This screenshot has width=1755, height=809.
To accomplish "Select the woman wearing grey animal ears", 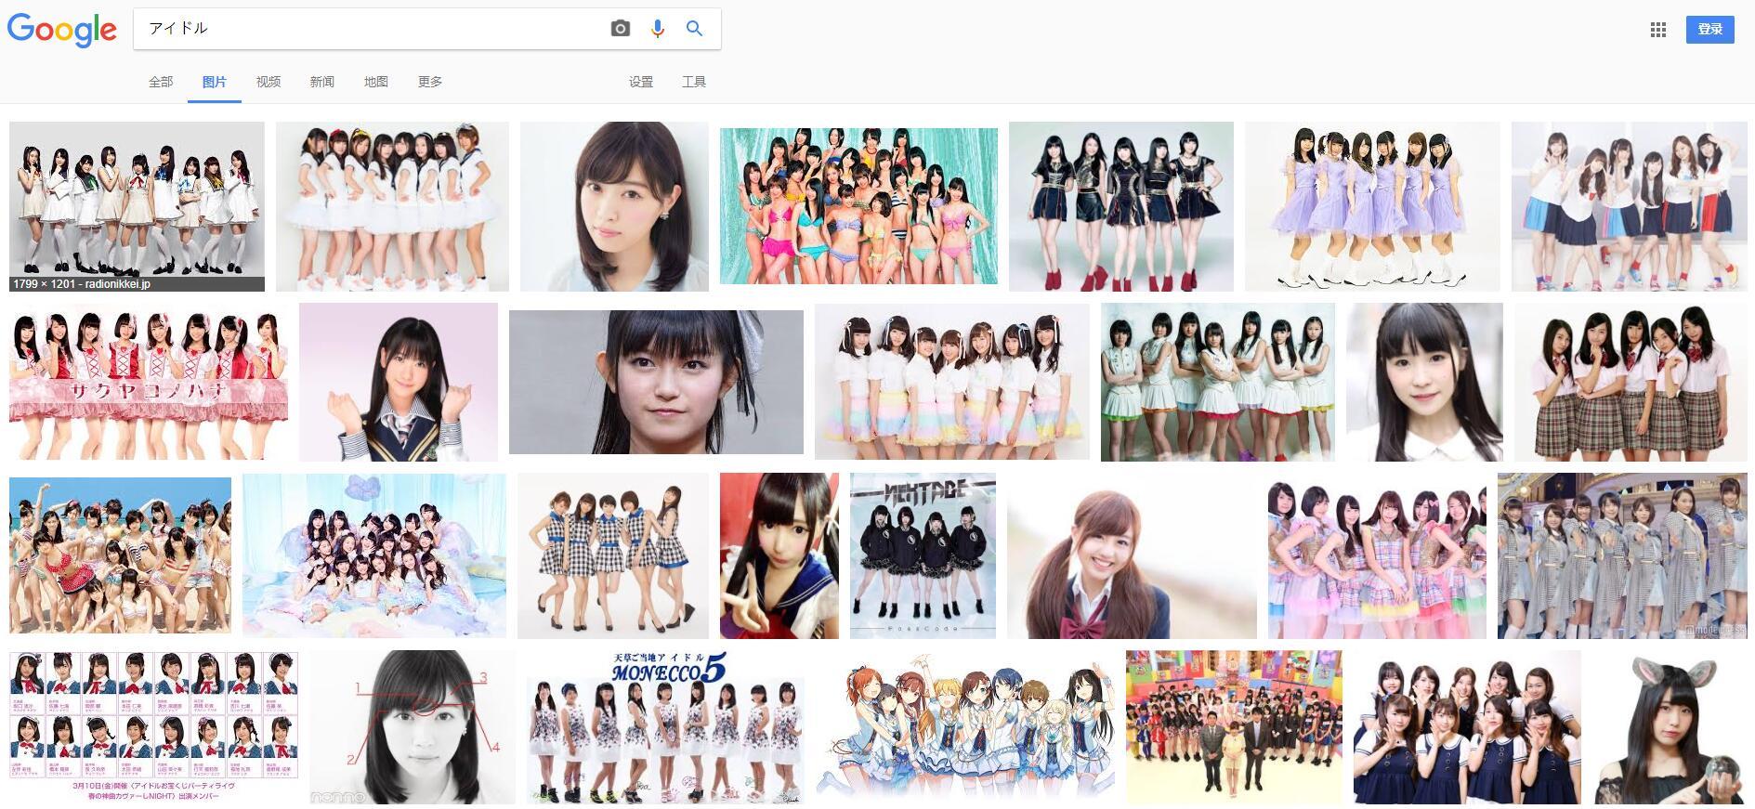I will pyautogui.click(x=1670, y=727).
